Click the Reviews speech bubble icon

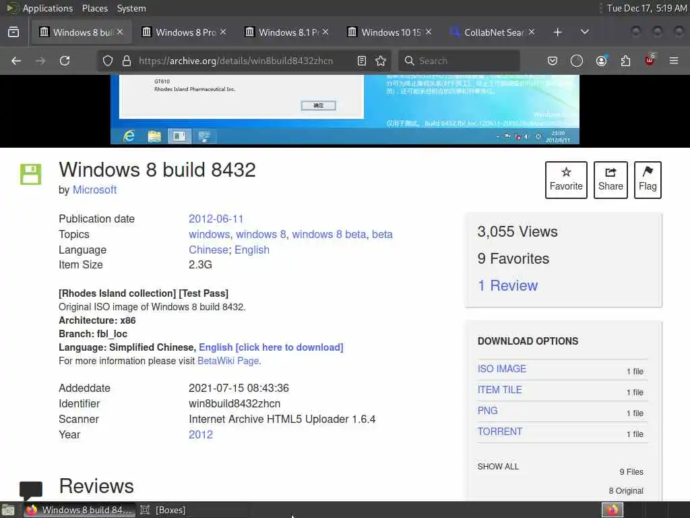click(31, 490)
